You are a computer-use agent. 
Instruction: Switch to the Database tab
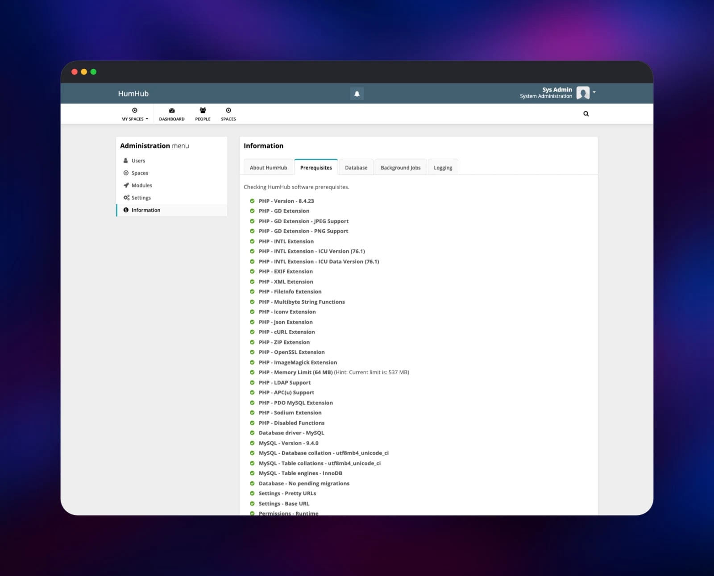point(356,168)
